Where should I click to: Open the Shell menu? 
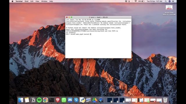coord(26,1)
